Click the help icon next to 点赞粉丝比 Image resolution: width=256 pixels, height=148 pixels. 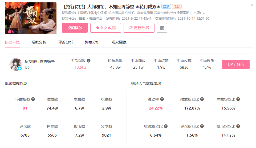click(238, 99)
